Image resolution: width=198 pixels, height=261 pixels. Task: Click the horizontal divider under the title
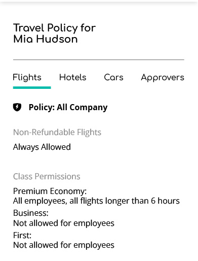coord(99,59)
